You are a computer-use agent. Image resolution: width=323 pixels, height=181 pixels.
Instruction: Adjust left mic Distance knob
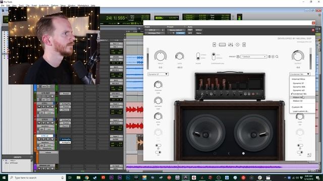click(158, 101)
